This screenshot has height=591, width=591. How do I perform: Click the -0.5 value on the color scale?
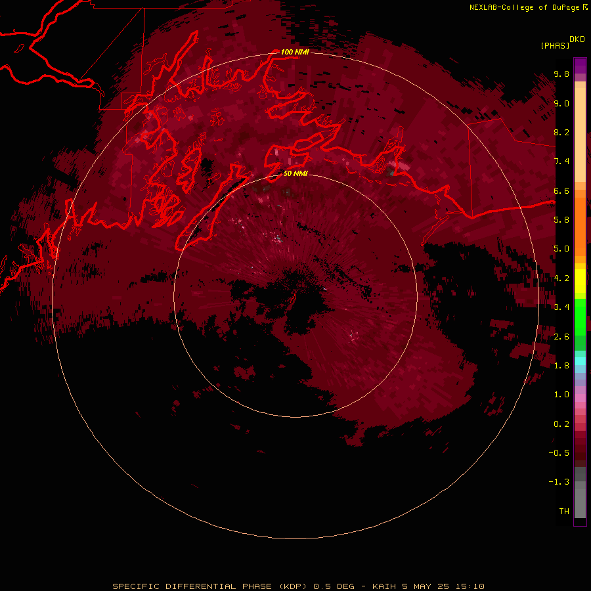click(559, 452)
